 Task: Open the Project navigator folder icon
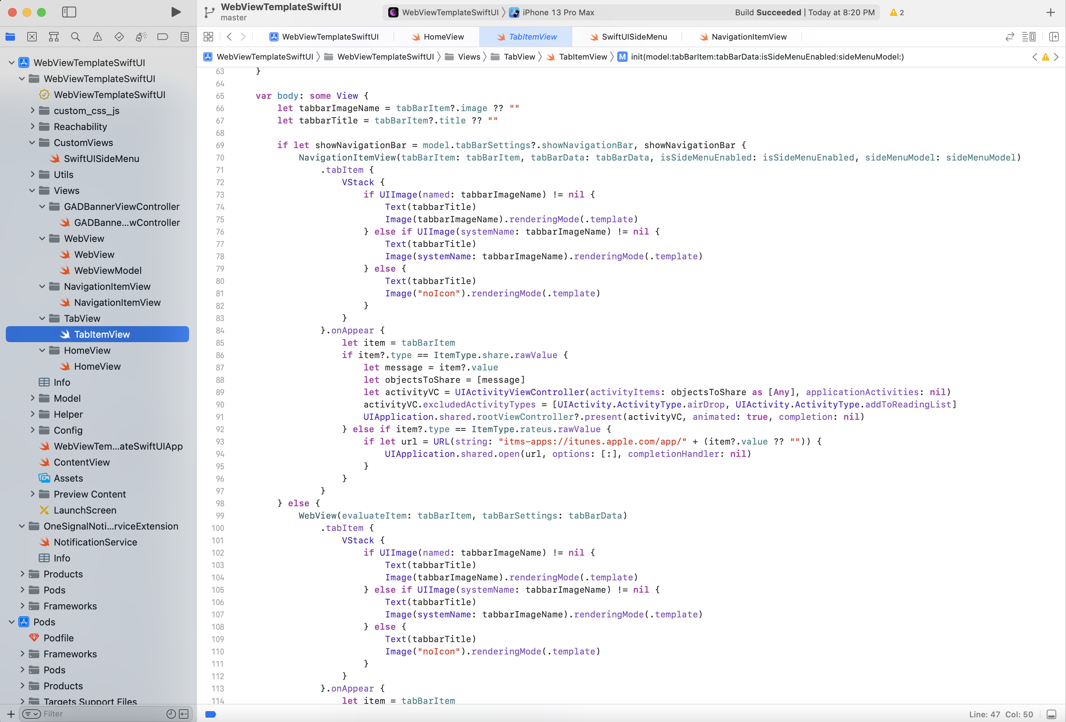click(x=10, y=37)
